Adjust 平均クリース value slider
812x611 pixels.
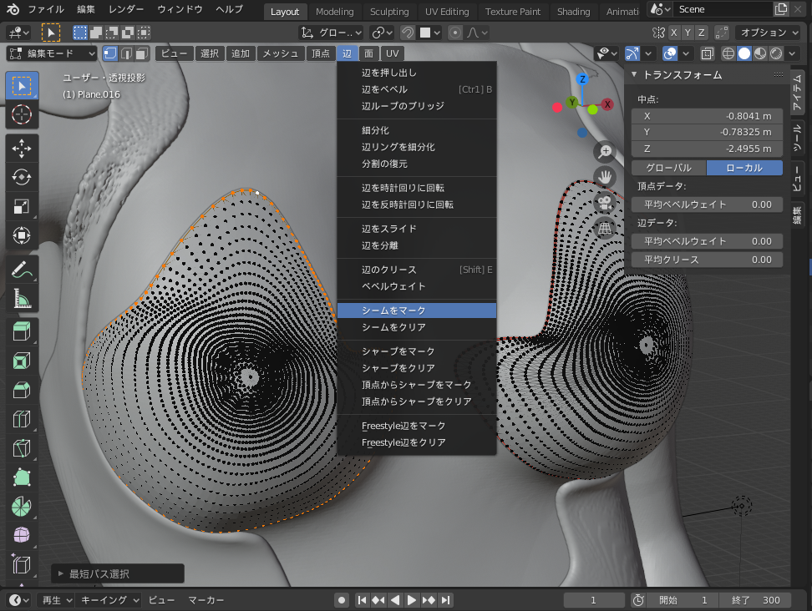pyautogui.click(x=707, y=260)
